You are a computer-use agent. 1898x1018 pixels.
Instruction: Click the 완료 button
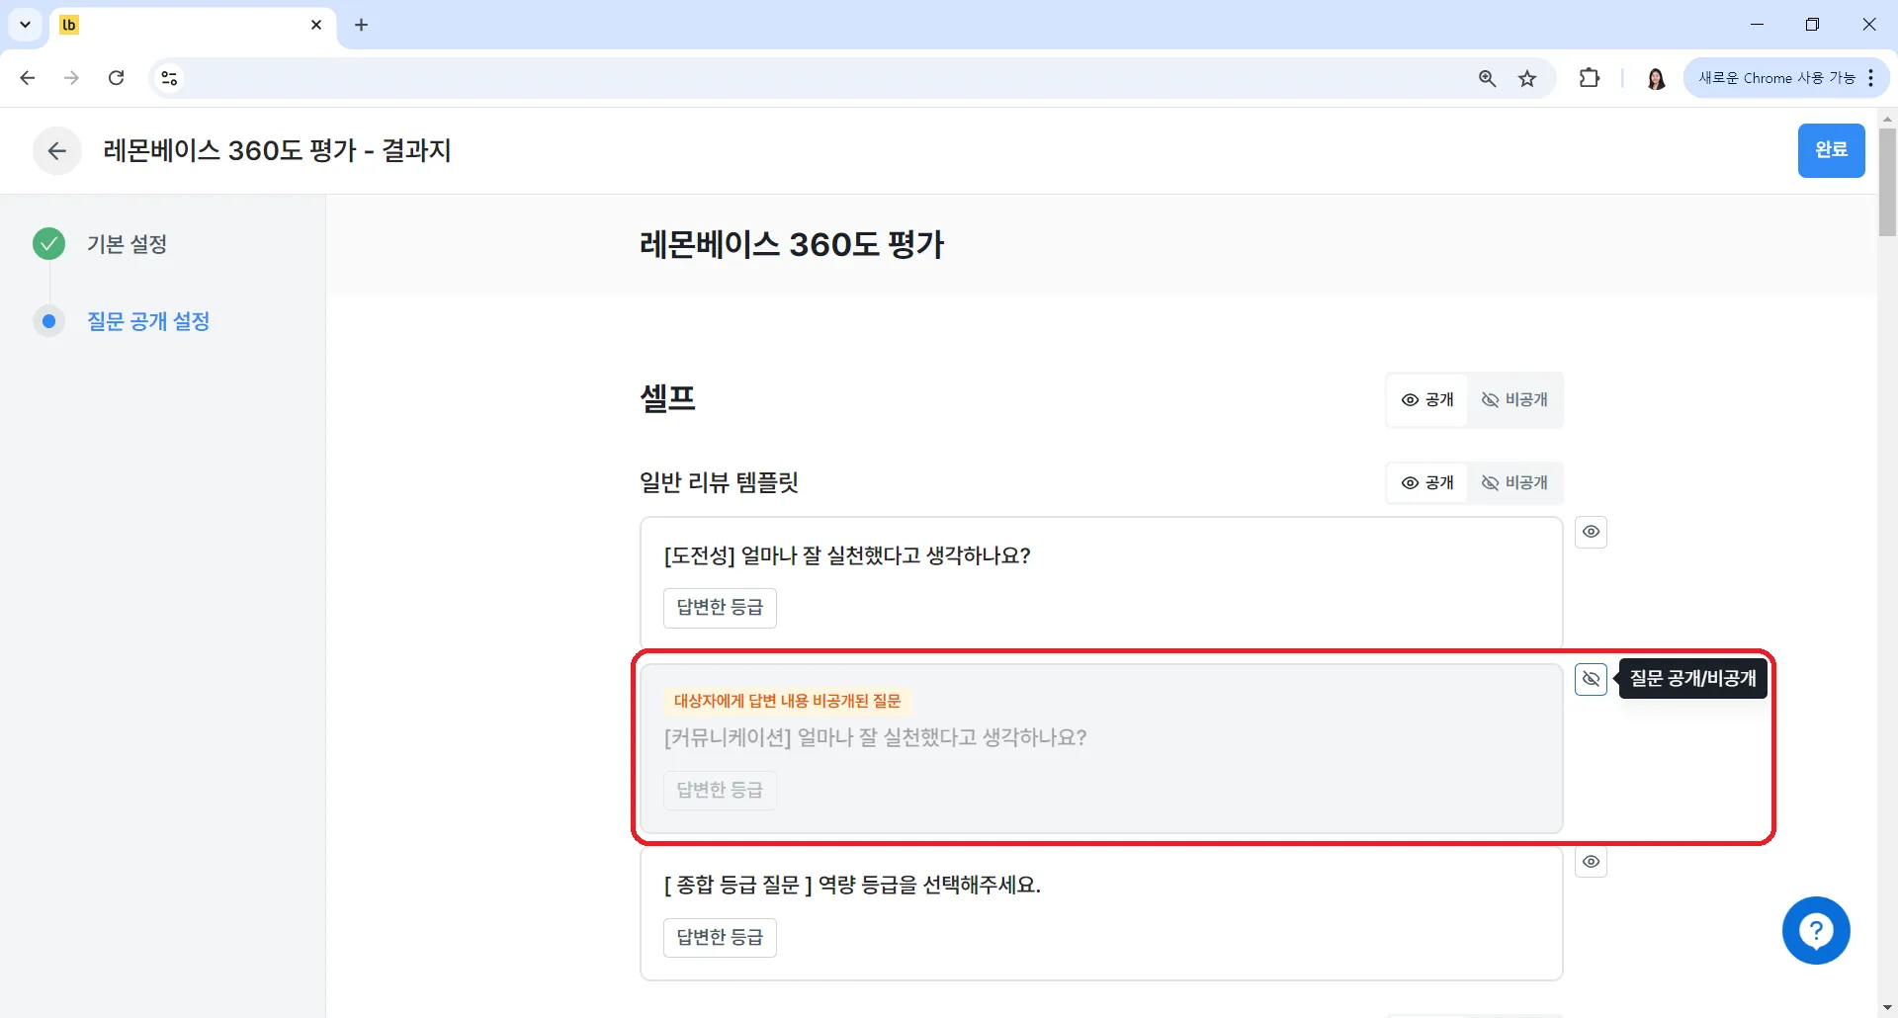1831,150
